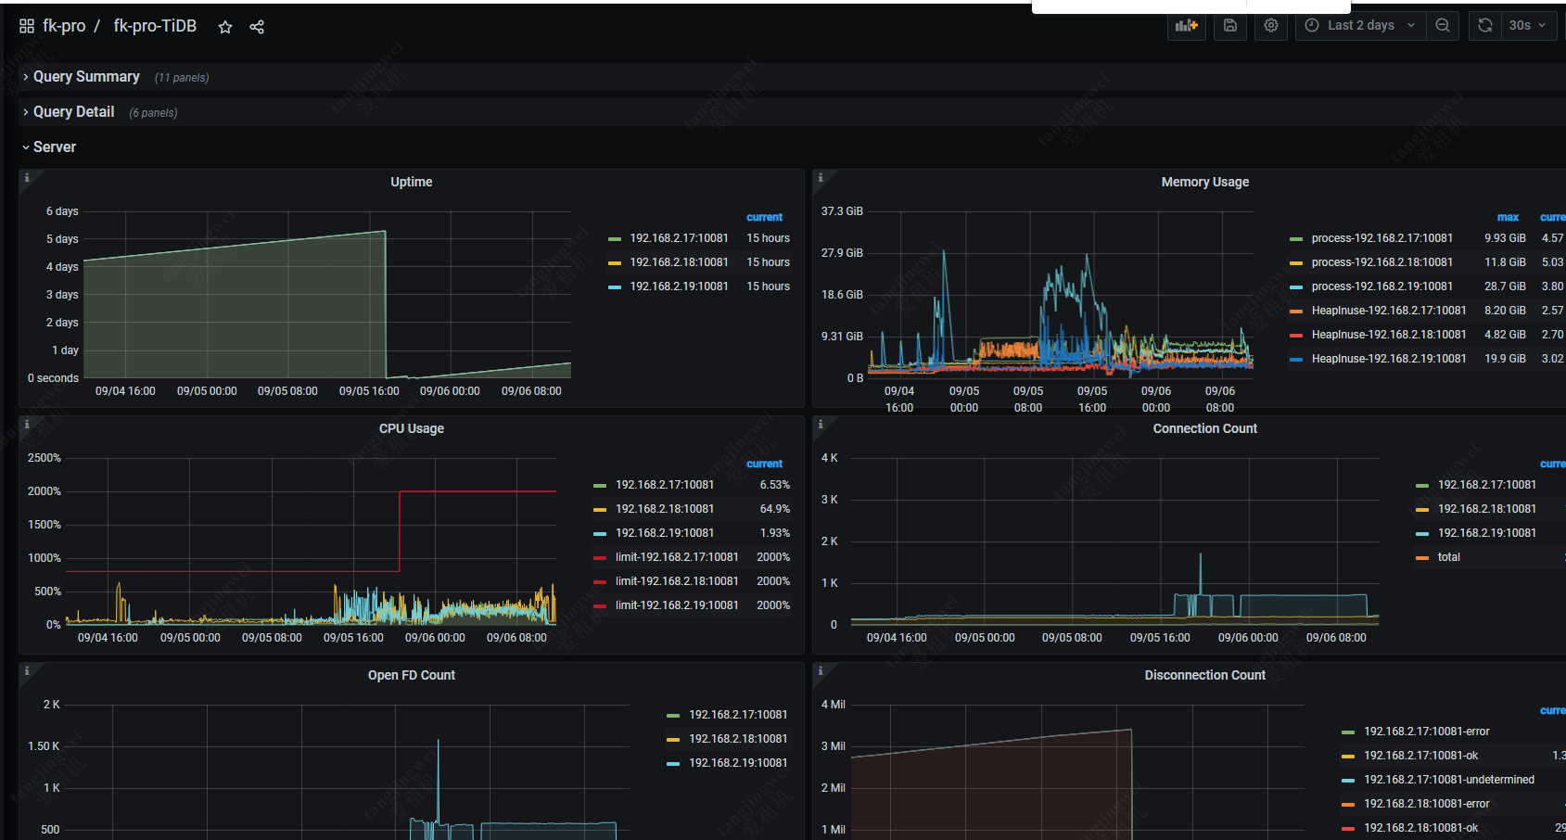Sort Memory Usage legend by max
Viewport: 1566px width, 840px height.
coord(1508,217)
